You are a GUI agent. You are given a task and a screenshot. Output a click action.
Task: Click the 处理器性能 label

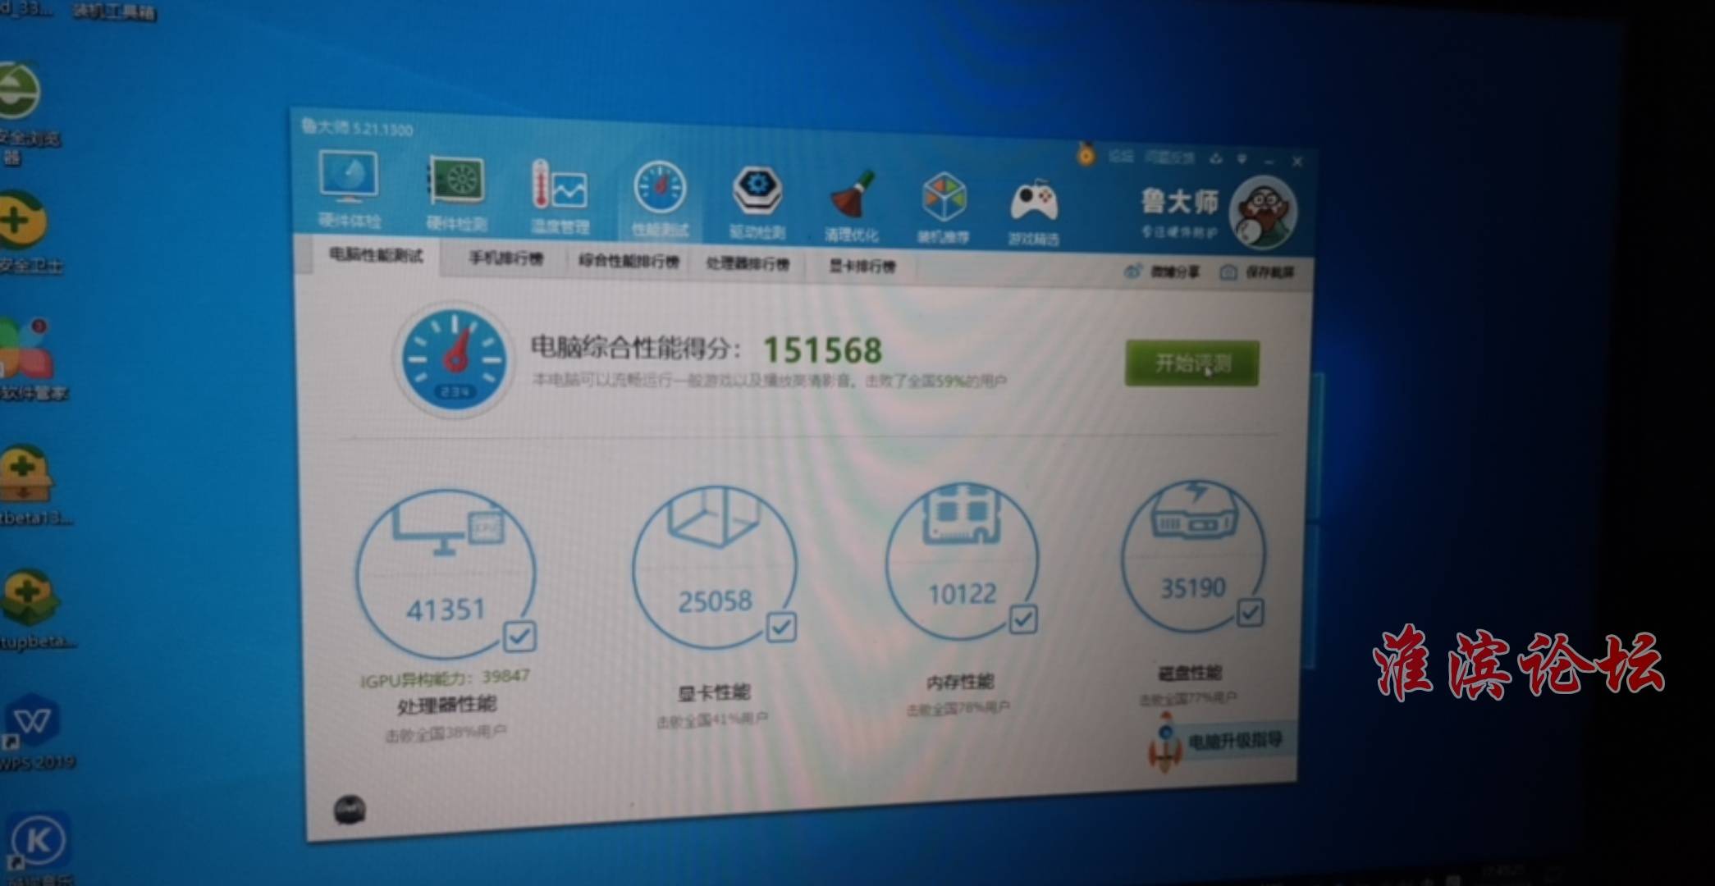(x=446, y=705)
